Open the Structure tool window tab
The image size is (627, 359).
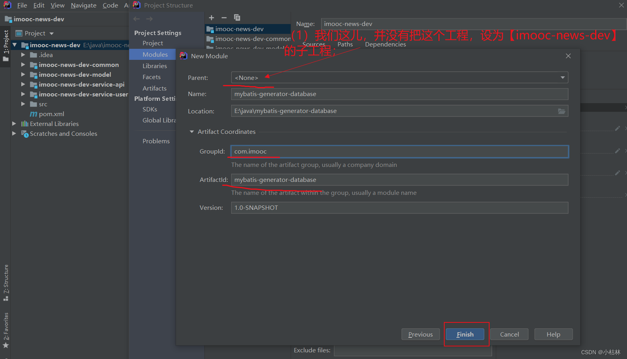(6, 282)
